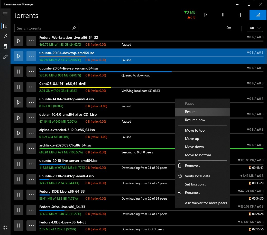
Task: Start the alpine-extended-3.12.0-x86_64.iso torrent
Action: (x=19, y=133)
